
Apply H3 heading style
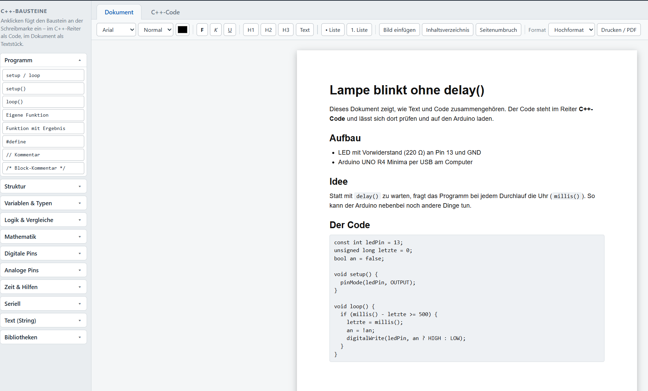click(286, 30)
